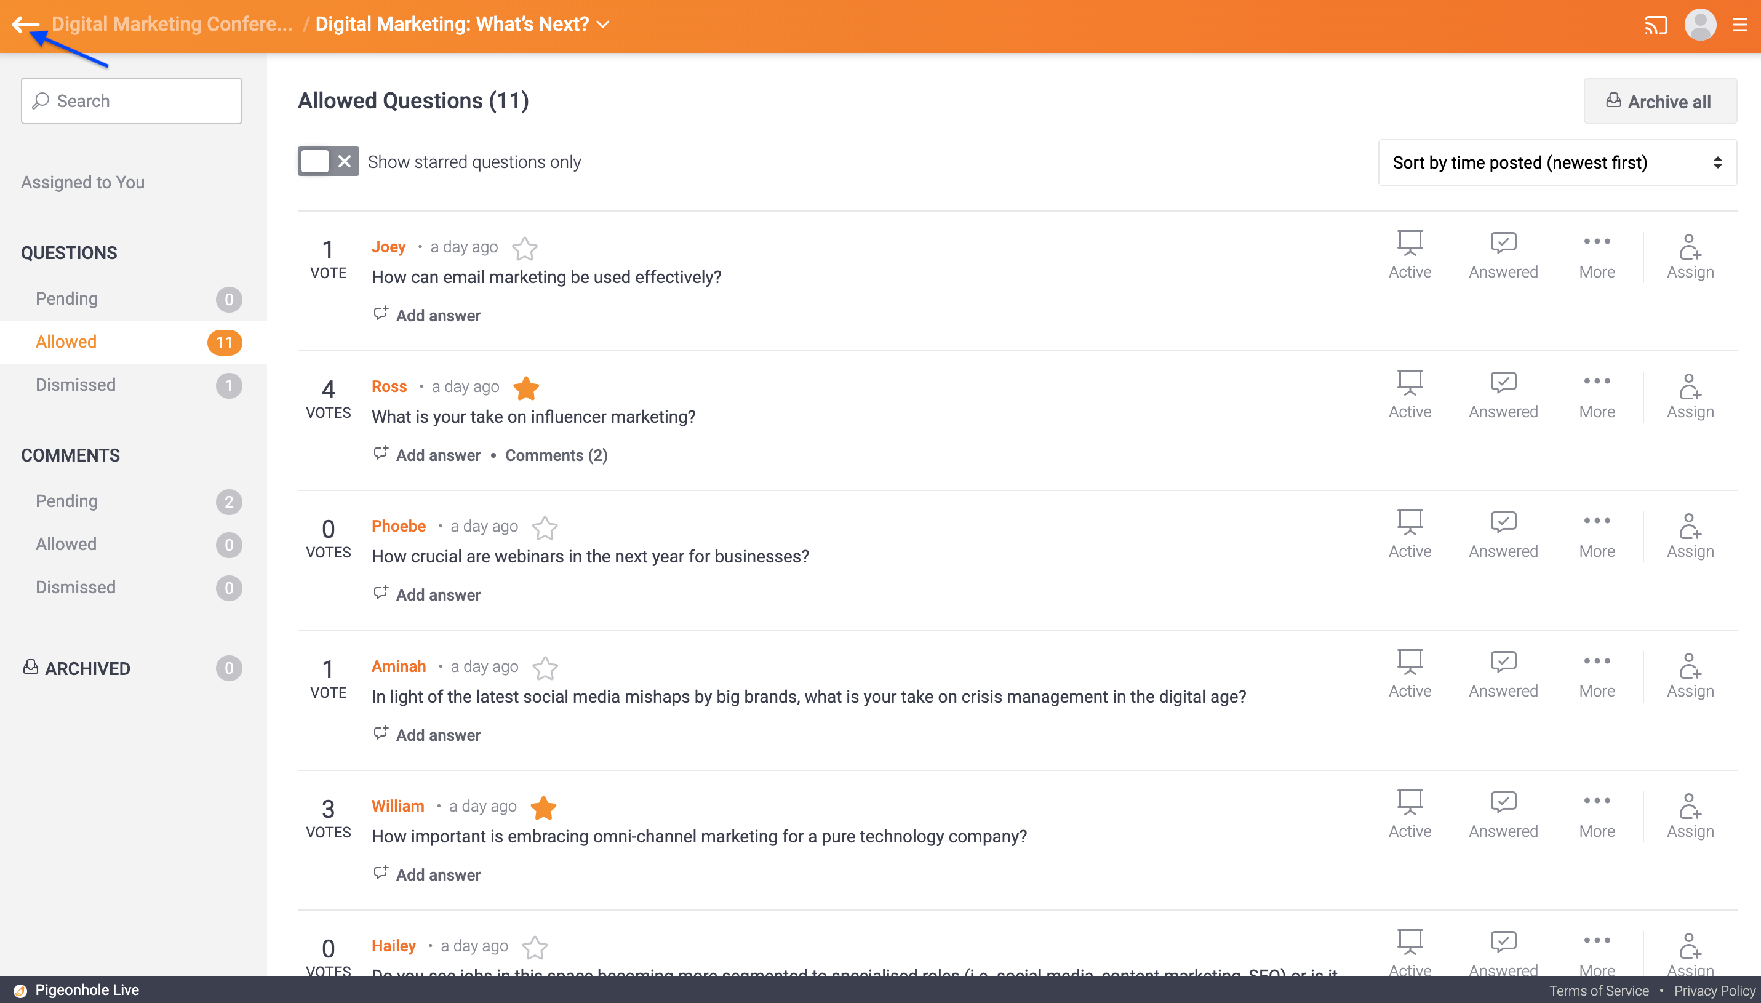Image resolution: width=1761 pixels, height=1003 pixels.
Task: Open the hamburger menu icon
Action: (x=1740, y=25)
